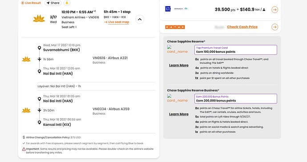This screenshot has height=162, width=307.
Task: Click the KAYAK logo
Action: 175,27
